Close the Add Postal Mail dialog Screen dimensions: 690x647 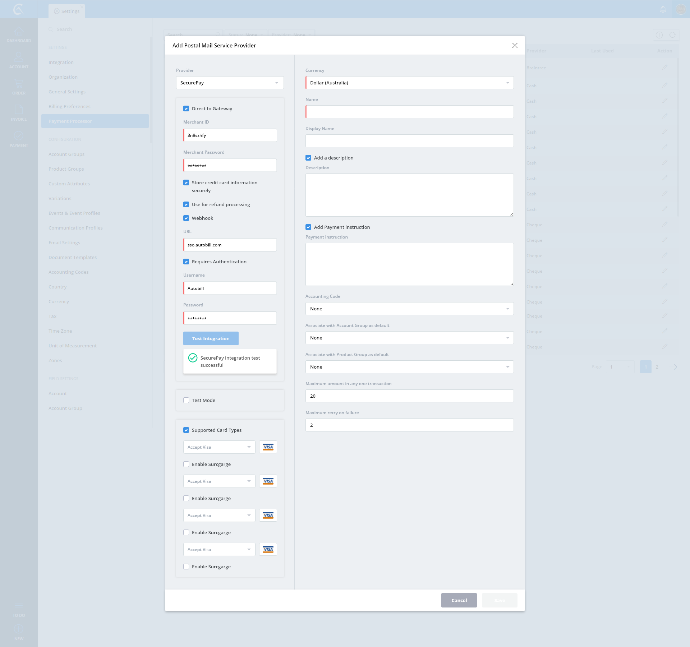[x=515, y=45]
